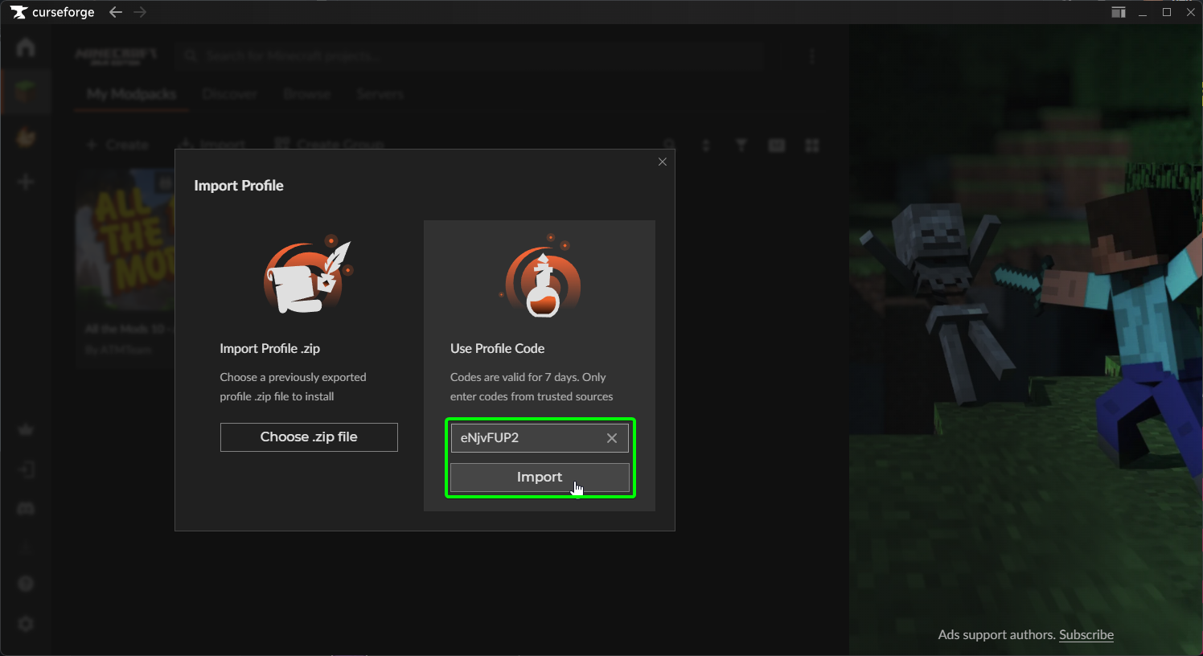1203x656 pixels.
Task: Toggle the side panel layout icon in title bar
Action: (x=1119, y=12)
